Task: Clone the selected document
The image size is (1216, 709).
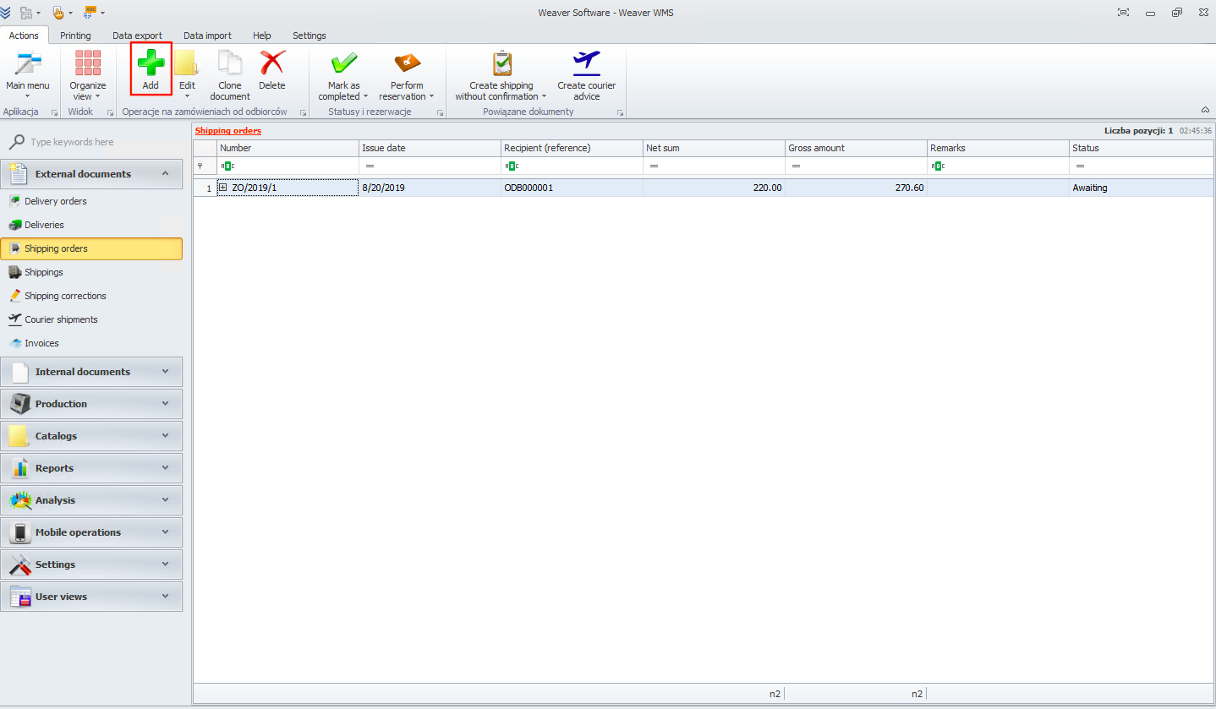Action: [x=230, y=74]
